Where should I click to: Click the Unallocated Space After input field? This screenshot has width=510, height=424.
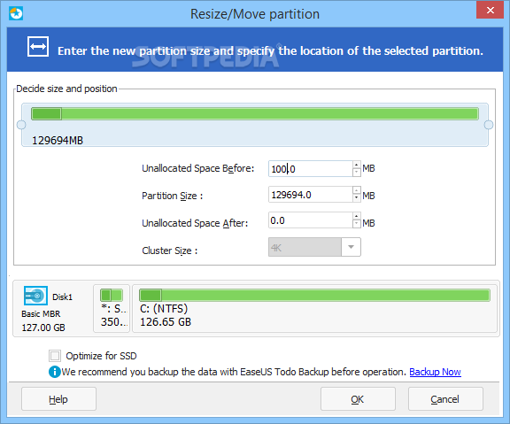(311, 220)
